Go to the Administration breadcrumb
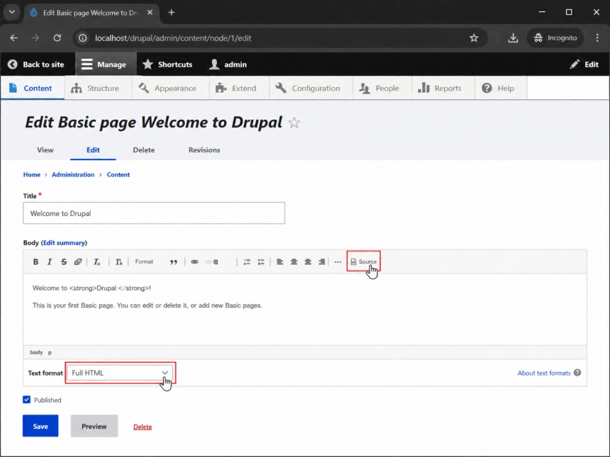This screenshot has width=610, height=457. [x=73, y=174]
